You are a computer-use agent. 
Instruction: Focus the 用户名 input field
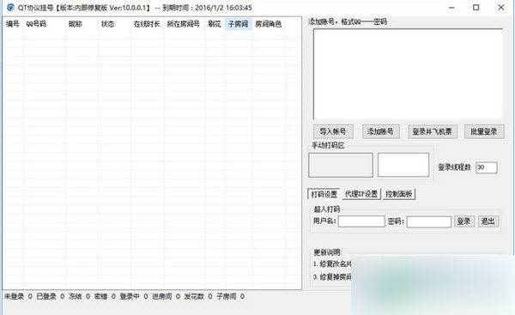click(361, 221)
